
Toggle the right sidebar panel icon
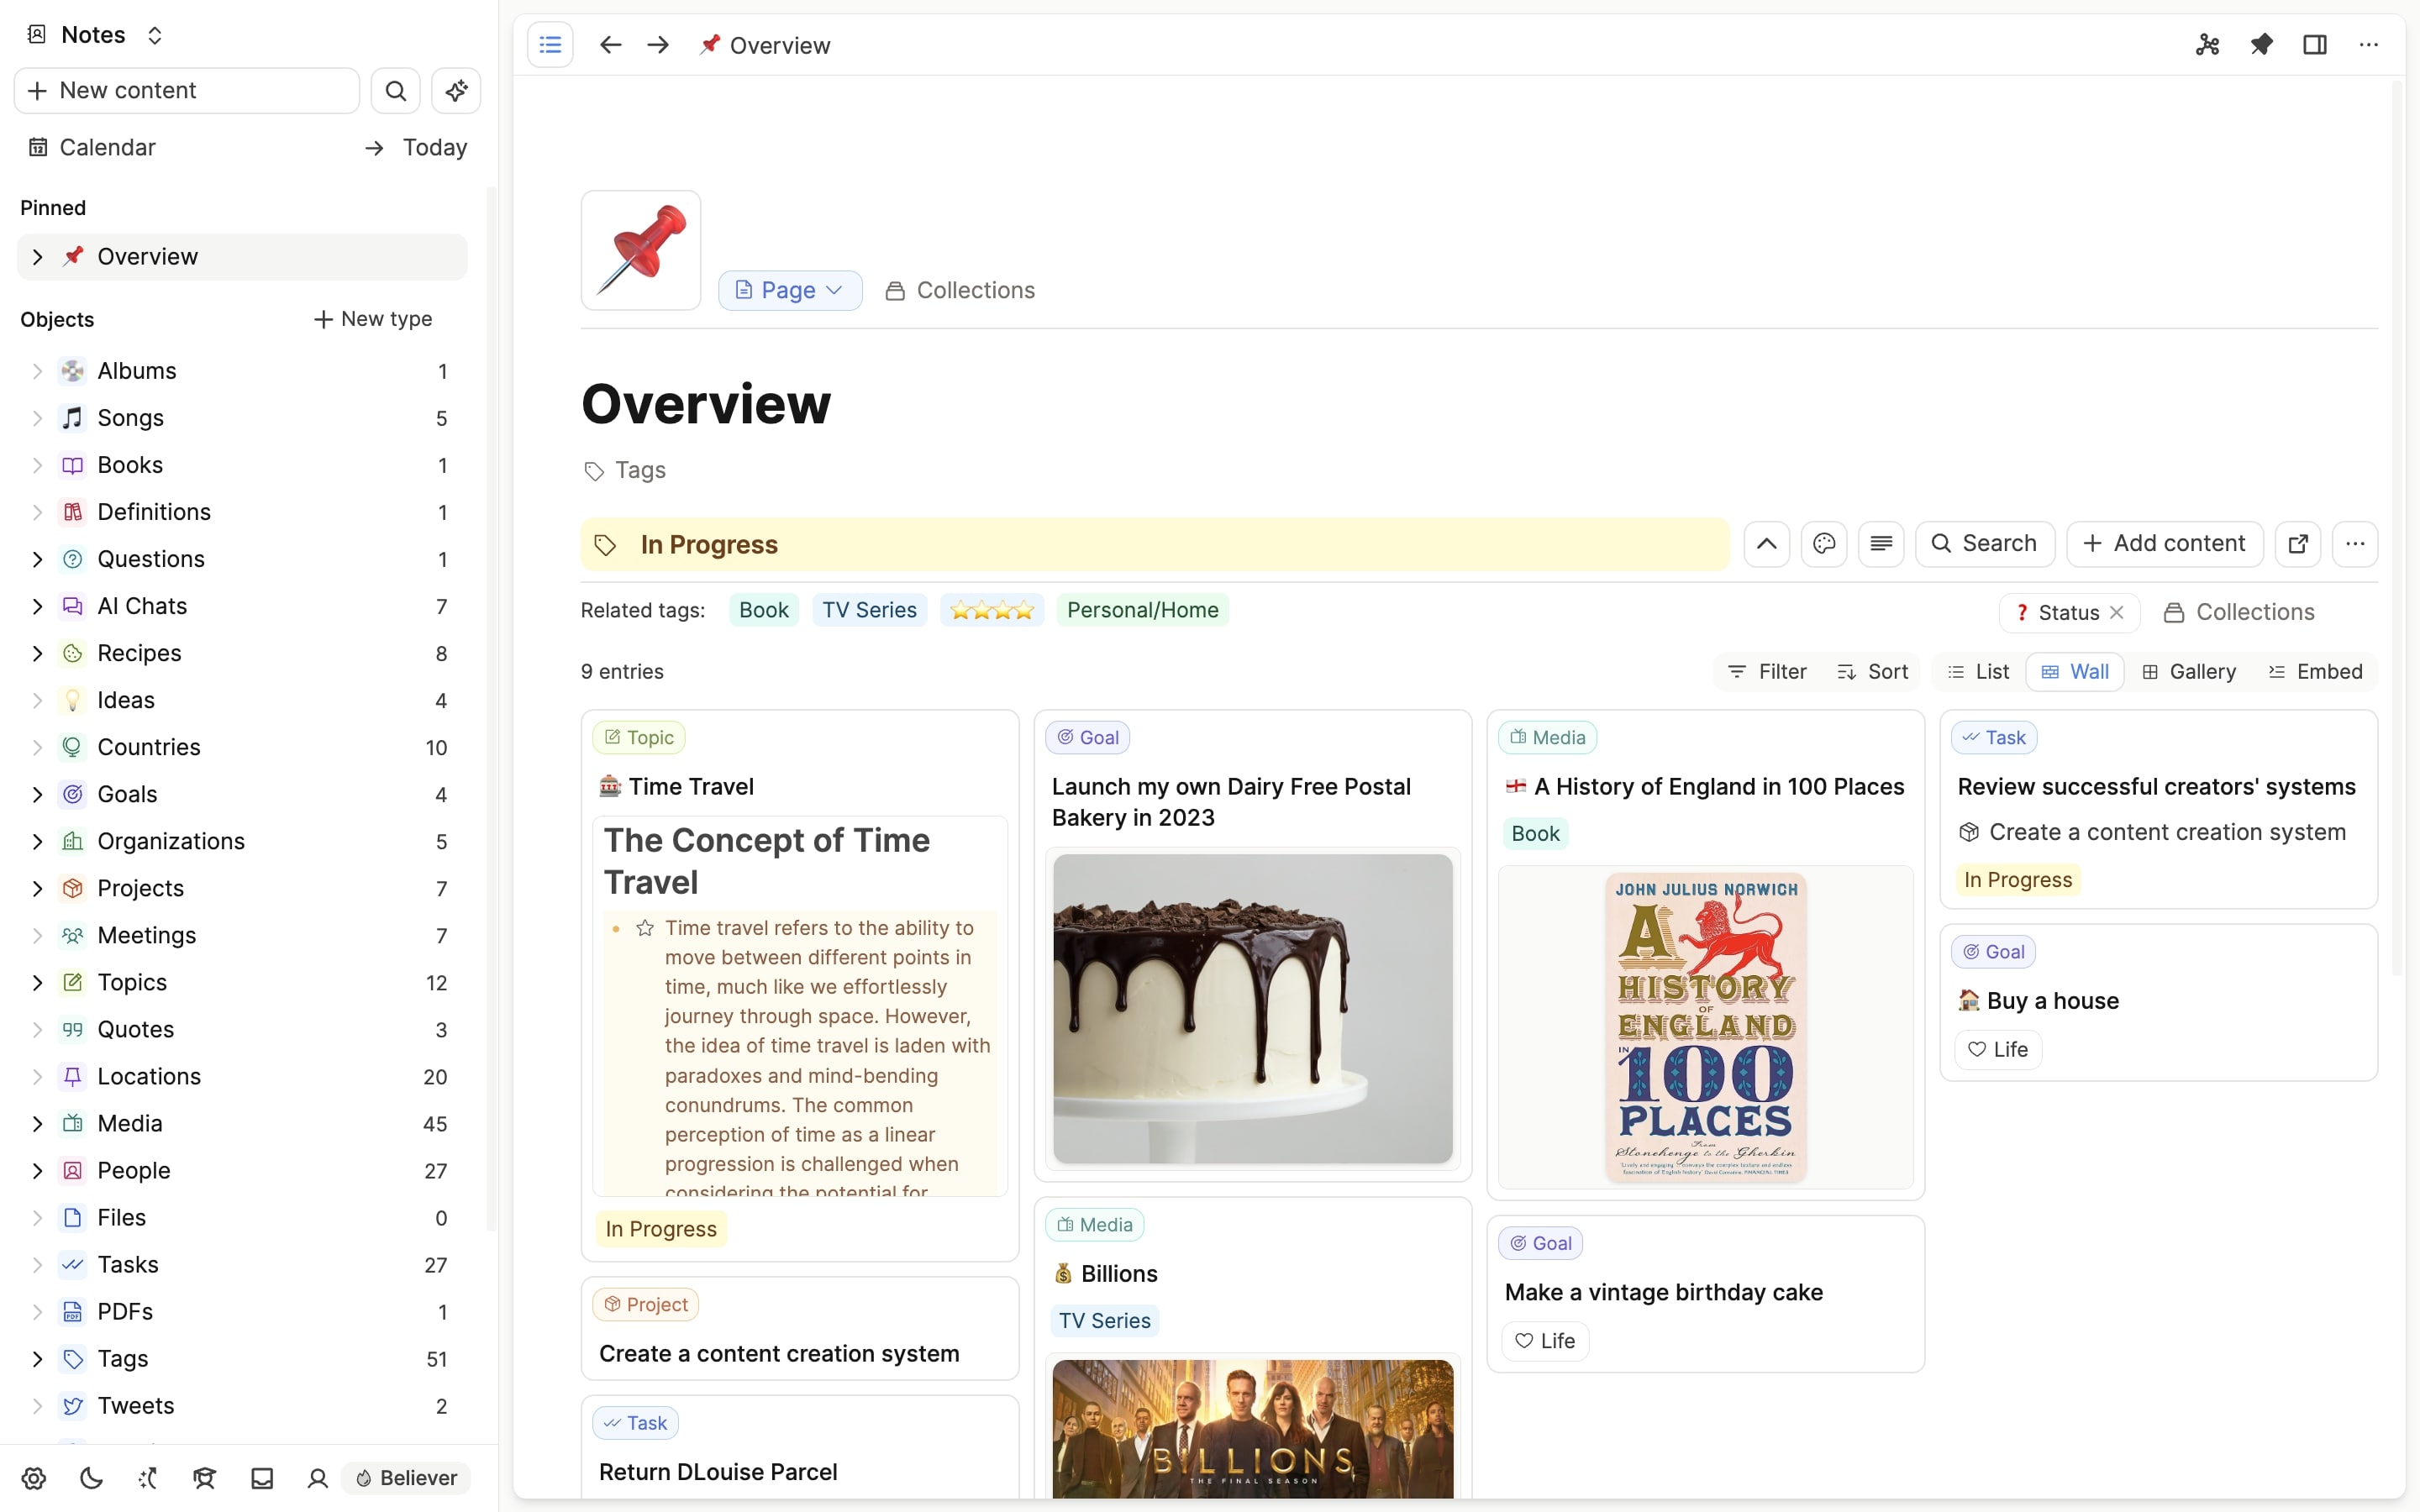click(2314, 45)
